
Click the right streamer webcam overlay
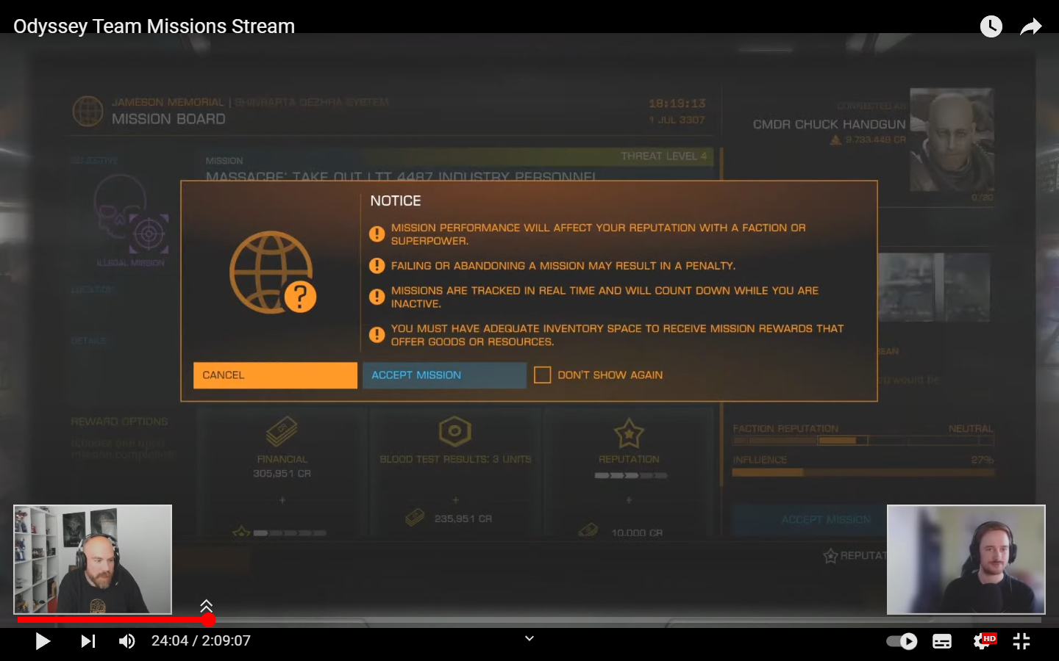[x=966, y=559]
